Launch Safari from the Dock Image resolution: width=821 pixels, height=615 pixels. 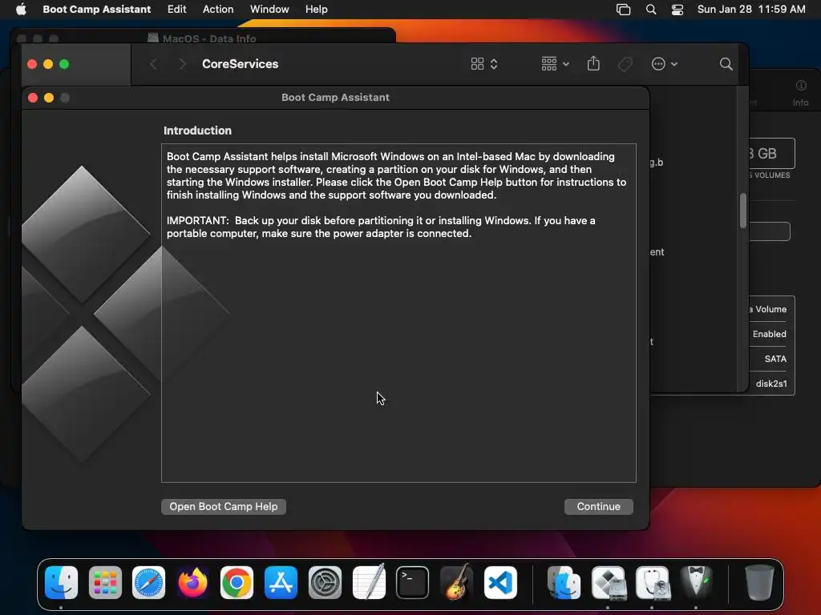click(148, 582)
